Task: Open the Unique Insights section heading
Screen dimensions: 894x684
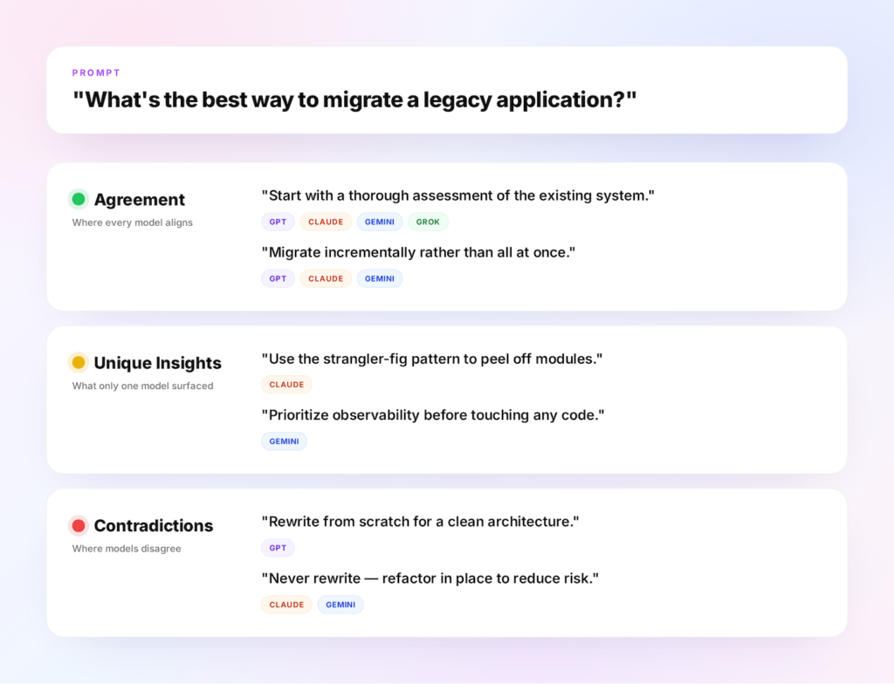Action: tap(157, 363)
